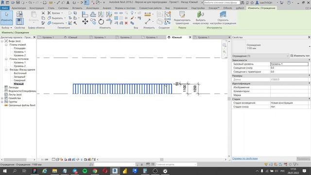Click Выбрать новую основу pick host button
The image size is (311, 175).
pyautogui.click(x=201, y=18)
